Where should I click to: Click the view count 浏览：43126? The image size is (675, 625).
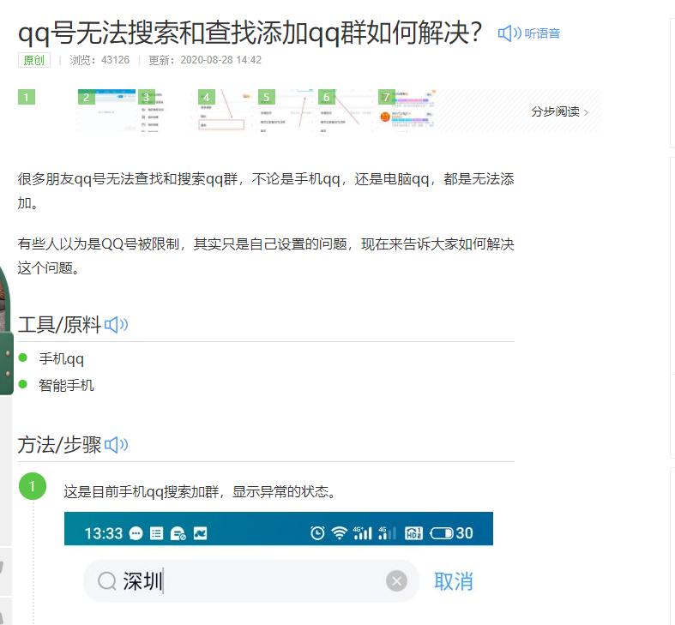99,60
